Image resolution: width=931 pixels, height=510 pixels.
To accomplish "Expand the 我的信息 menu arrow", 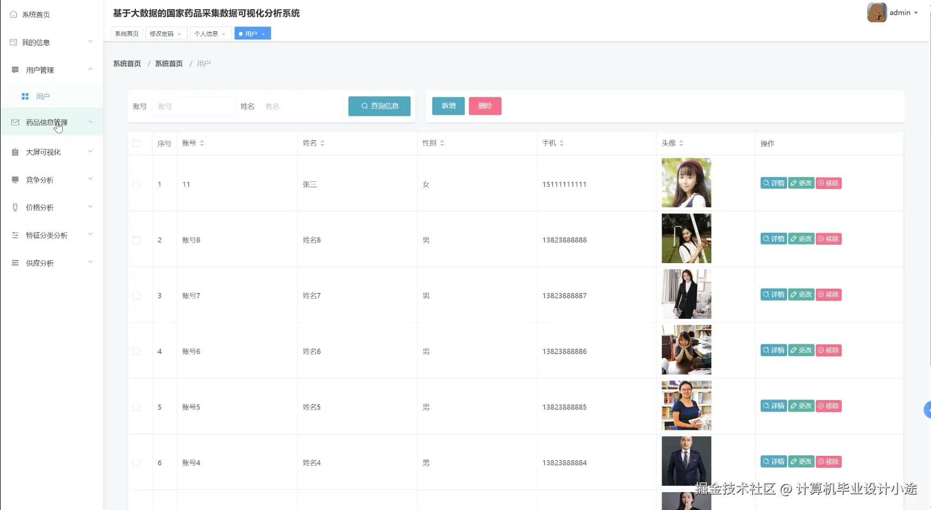I will tap(90, 41).
